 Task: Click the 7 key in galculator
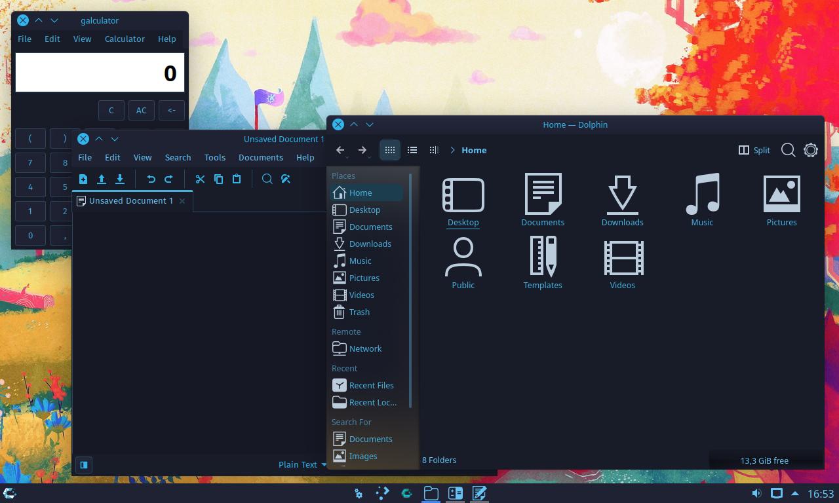tap(30, 162)
